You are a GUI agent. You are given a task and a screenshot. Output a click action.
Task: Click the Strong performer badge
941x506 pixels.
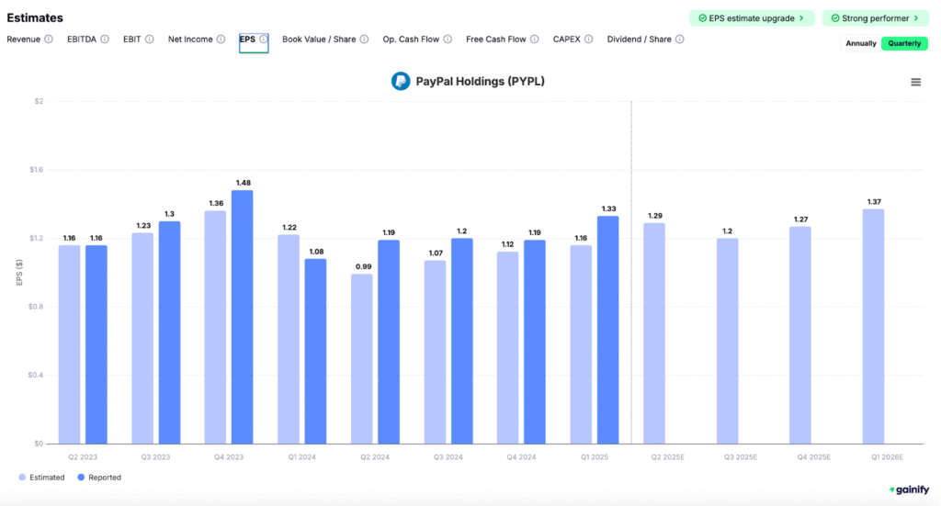tap(876, 18)
